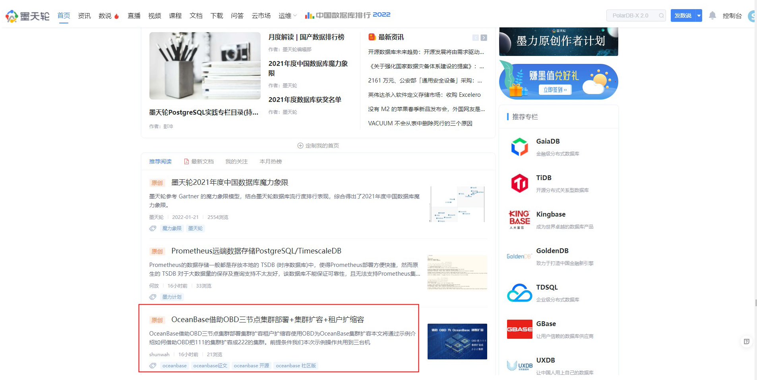This screenshot has width=757, height=380.
Task: Open the 直播 navigation item
Action: pyautogui.click(x=134, y=16)
